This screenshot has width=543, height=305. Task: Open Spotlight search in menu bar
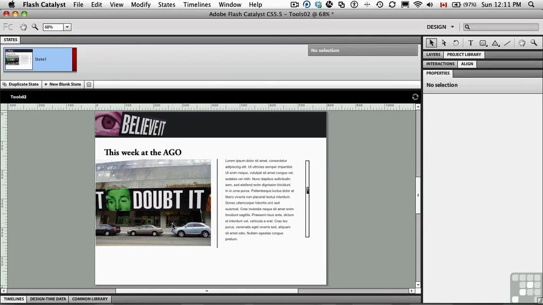531,4
